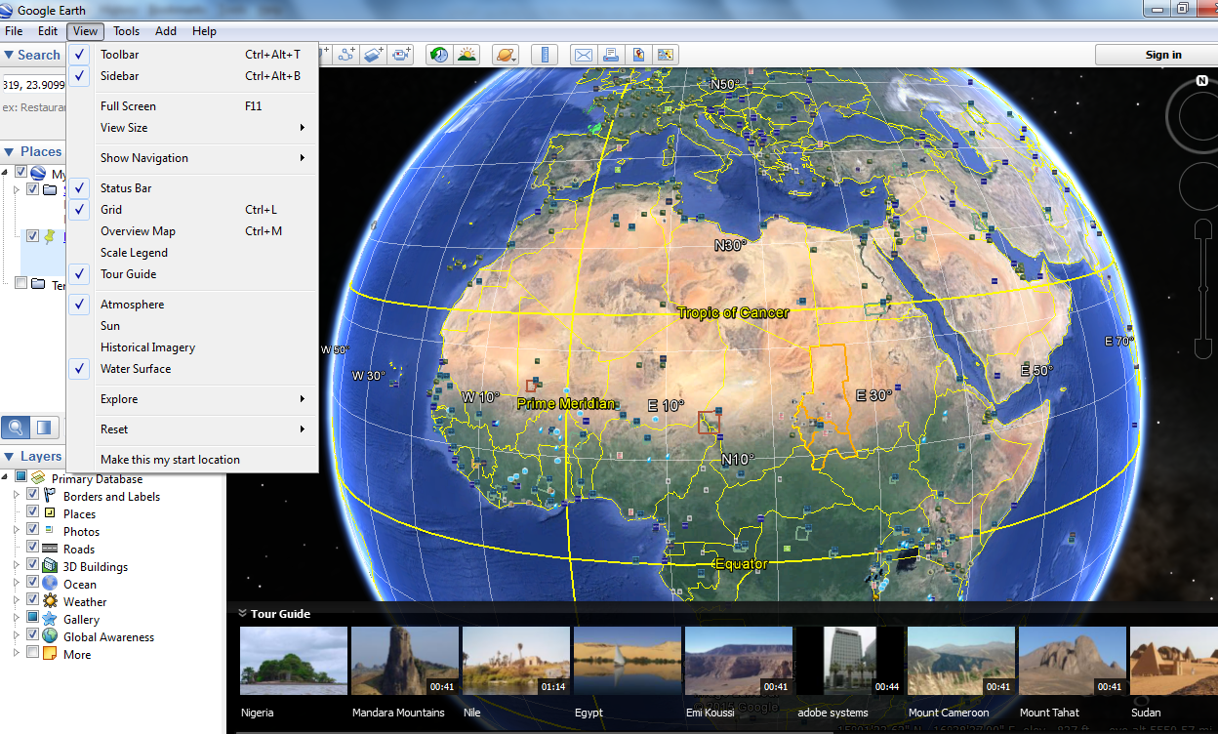Click the Roads layer icon
This screenshot has height=734, width=1218.
(x=50, y=549)
